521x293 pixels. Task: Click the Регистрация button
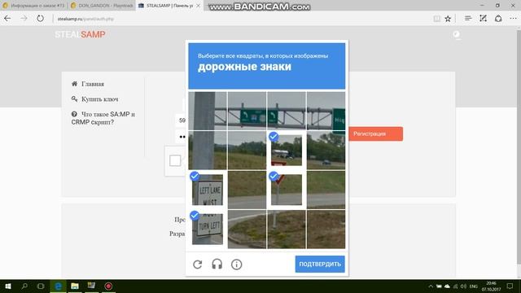pyautogui.click(x=375, y=133)
